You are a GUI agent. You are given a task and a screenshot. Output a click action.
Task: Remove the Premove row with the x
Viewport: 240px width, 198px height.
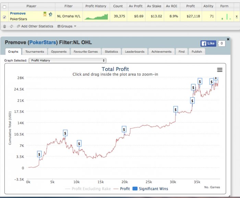coord(237,16)
